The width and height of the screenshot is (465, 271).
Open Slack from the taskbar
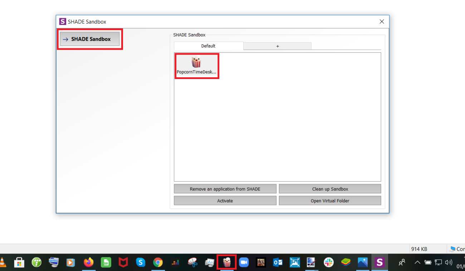328,262
